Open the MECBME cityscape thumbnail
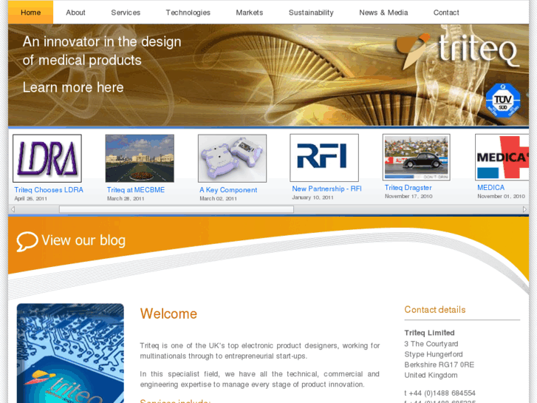537x403 pixels. point(140,158)
